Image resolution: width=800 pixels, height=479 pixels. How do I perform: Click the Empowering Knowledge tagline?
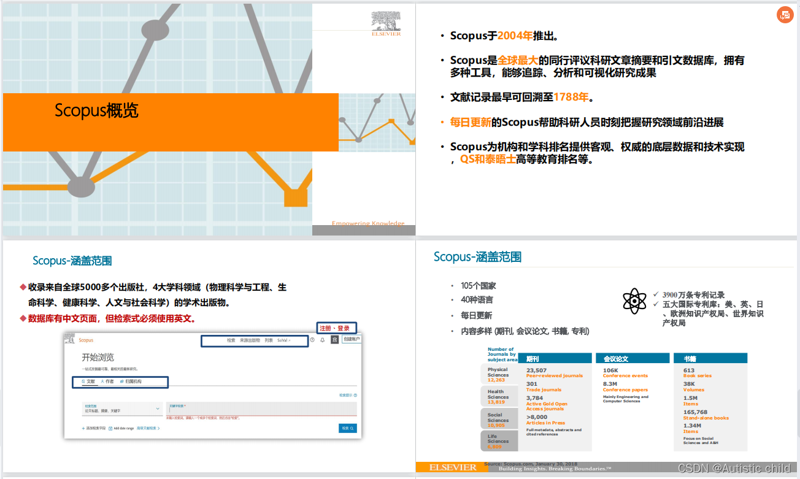click(x=368, y=223)
